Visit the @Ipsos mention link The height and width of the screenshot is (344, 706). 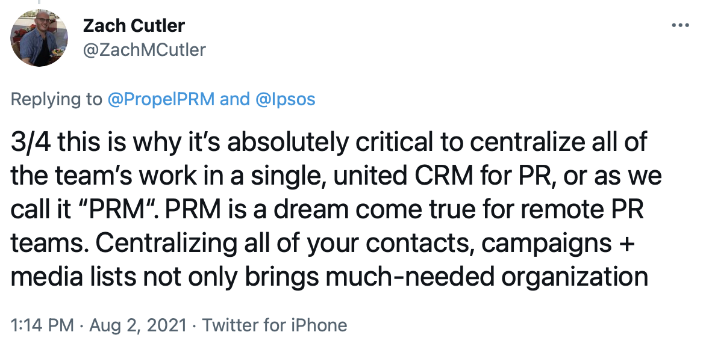click(285, 99)
